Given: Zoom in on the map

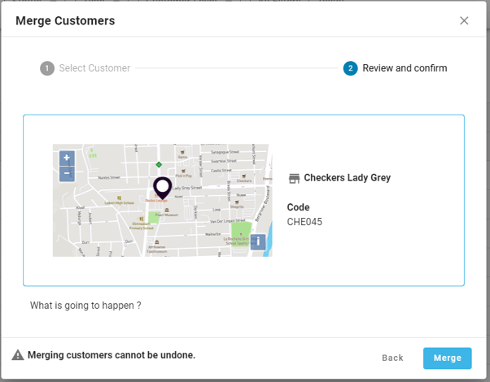Looking at the screenshot, I should (67, 158).
